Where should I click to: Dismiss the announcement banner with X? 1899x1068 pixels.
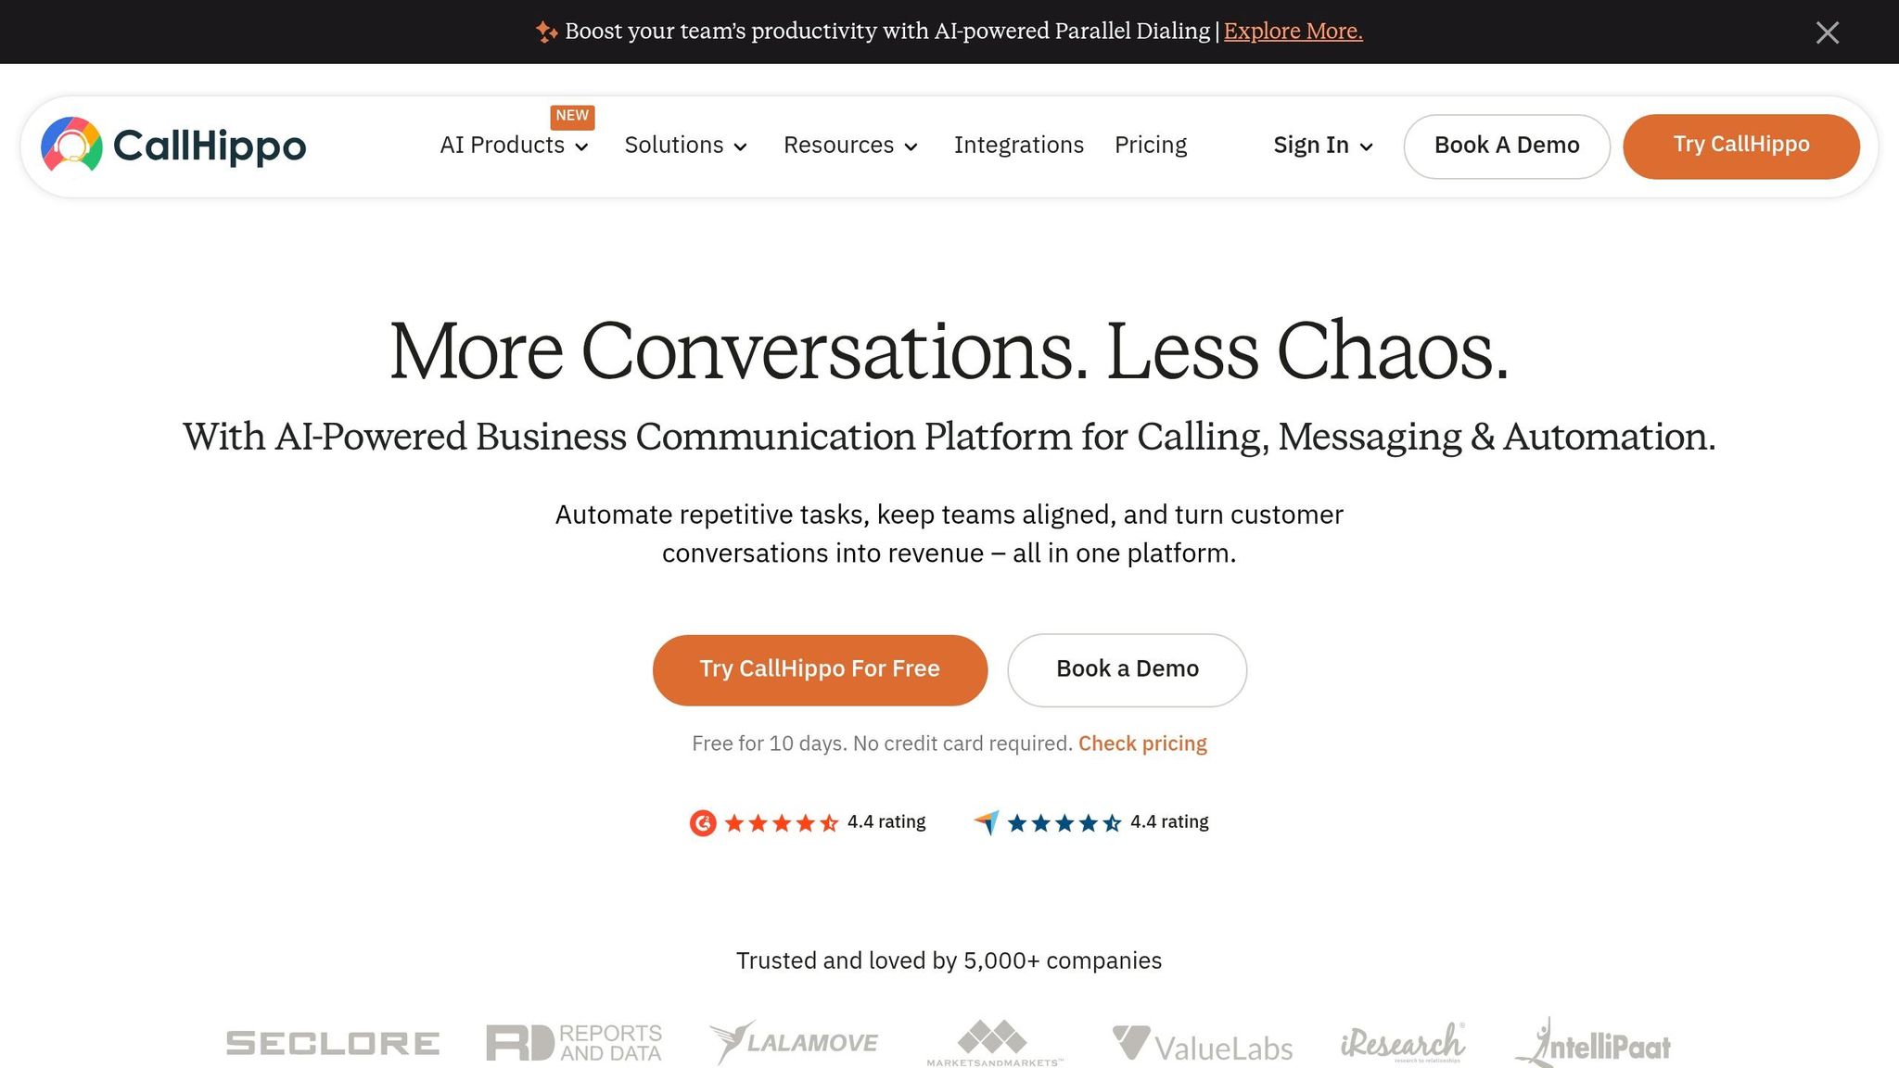click(1827, 32)
